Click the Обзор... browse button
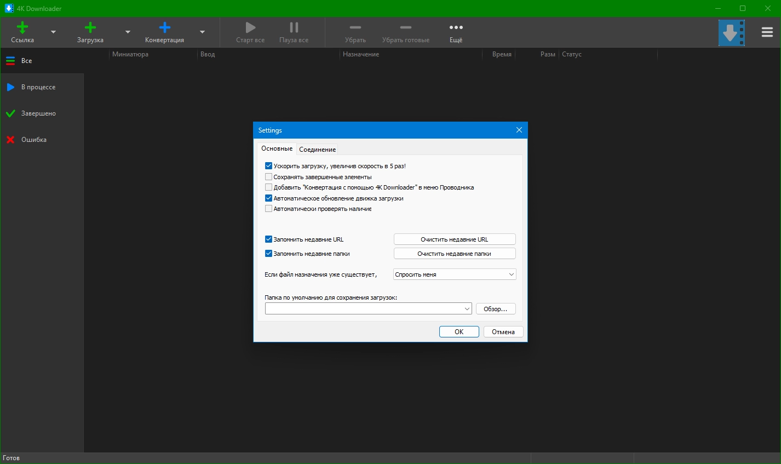 point(496,309)
